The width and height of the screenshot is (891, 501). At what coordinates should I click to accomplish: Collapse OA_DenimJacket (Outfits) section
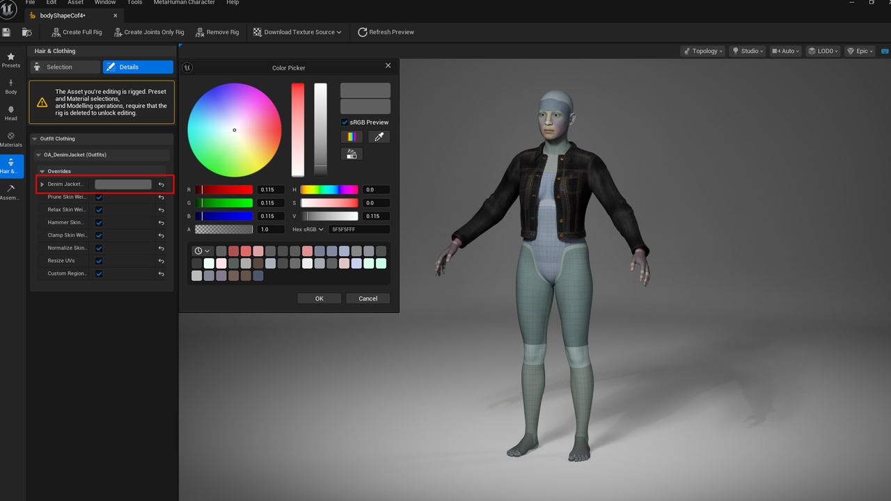(38, 154)
